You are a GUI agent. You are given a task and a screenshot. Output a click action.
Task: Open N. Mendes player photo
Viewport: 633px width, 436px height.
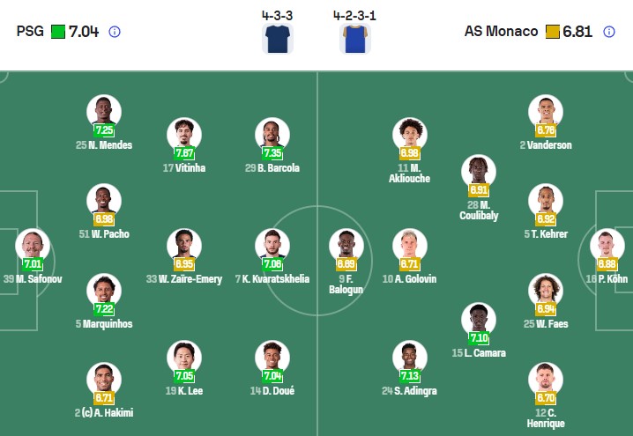tap(104, 112)
